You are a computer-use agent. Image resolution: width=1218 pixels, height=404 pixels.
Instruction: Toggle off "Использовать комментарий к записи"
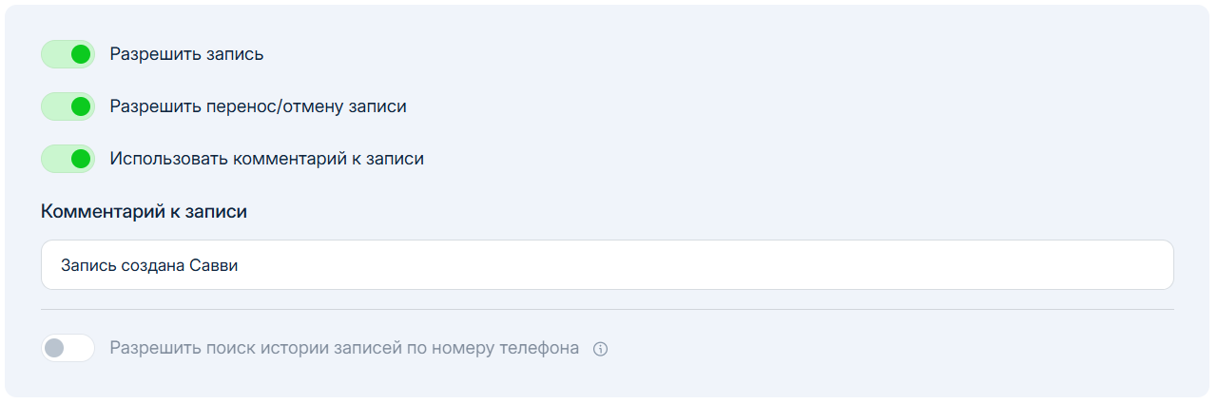pos(68,159)
